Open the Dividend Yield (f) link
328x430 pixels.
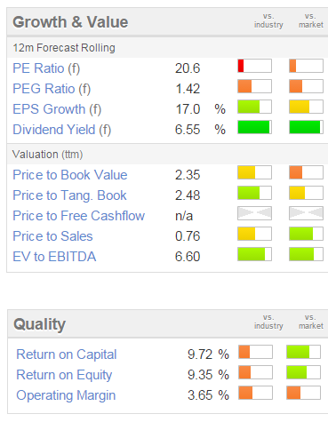click(x=62, y=130)
